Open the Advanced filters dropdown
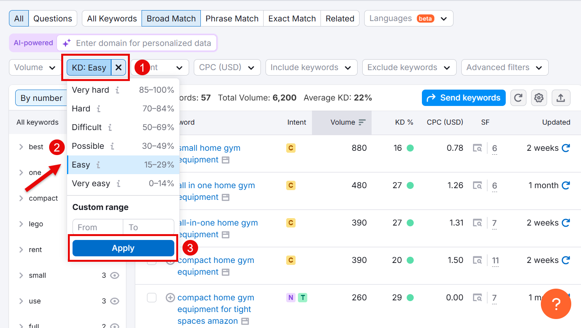Image resolution: width=581 pixels, height=328 pixels. click(x=505, y=67)
